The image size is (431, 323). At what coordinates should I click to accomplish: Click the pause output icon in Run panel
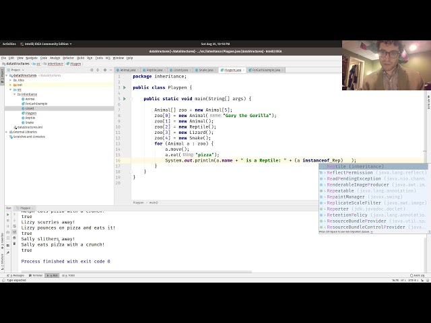coord(7,226)
